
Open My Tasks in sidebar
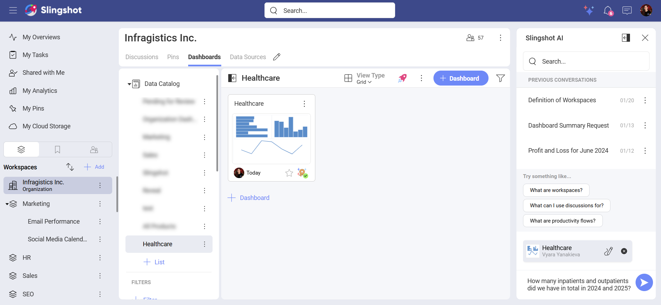point(35,55)
